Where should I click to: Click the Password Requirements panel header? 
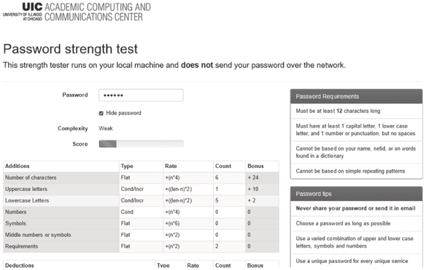(x=356, y=96)
